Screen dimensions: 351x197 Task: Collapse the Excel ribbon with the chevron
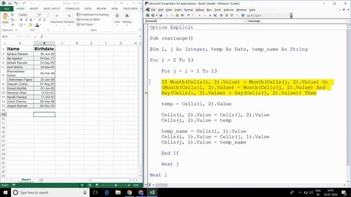[x=140, y=30]
